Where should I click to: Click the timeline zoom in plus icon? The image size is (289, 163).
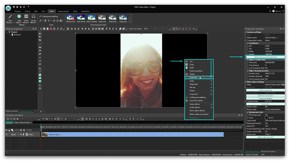[8, 119]
